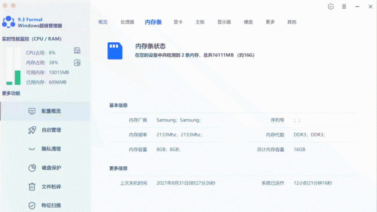377x212 pixels.
Task: Open 特征扫描 in the sidebar
Action: pos(45,205)
